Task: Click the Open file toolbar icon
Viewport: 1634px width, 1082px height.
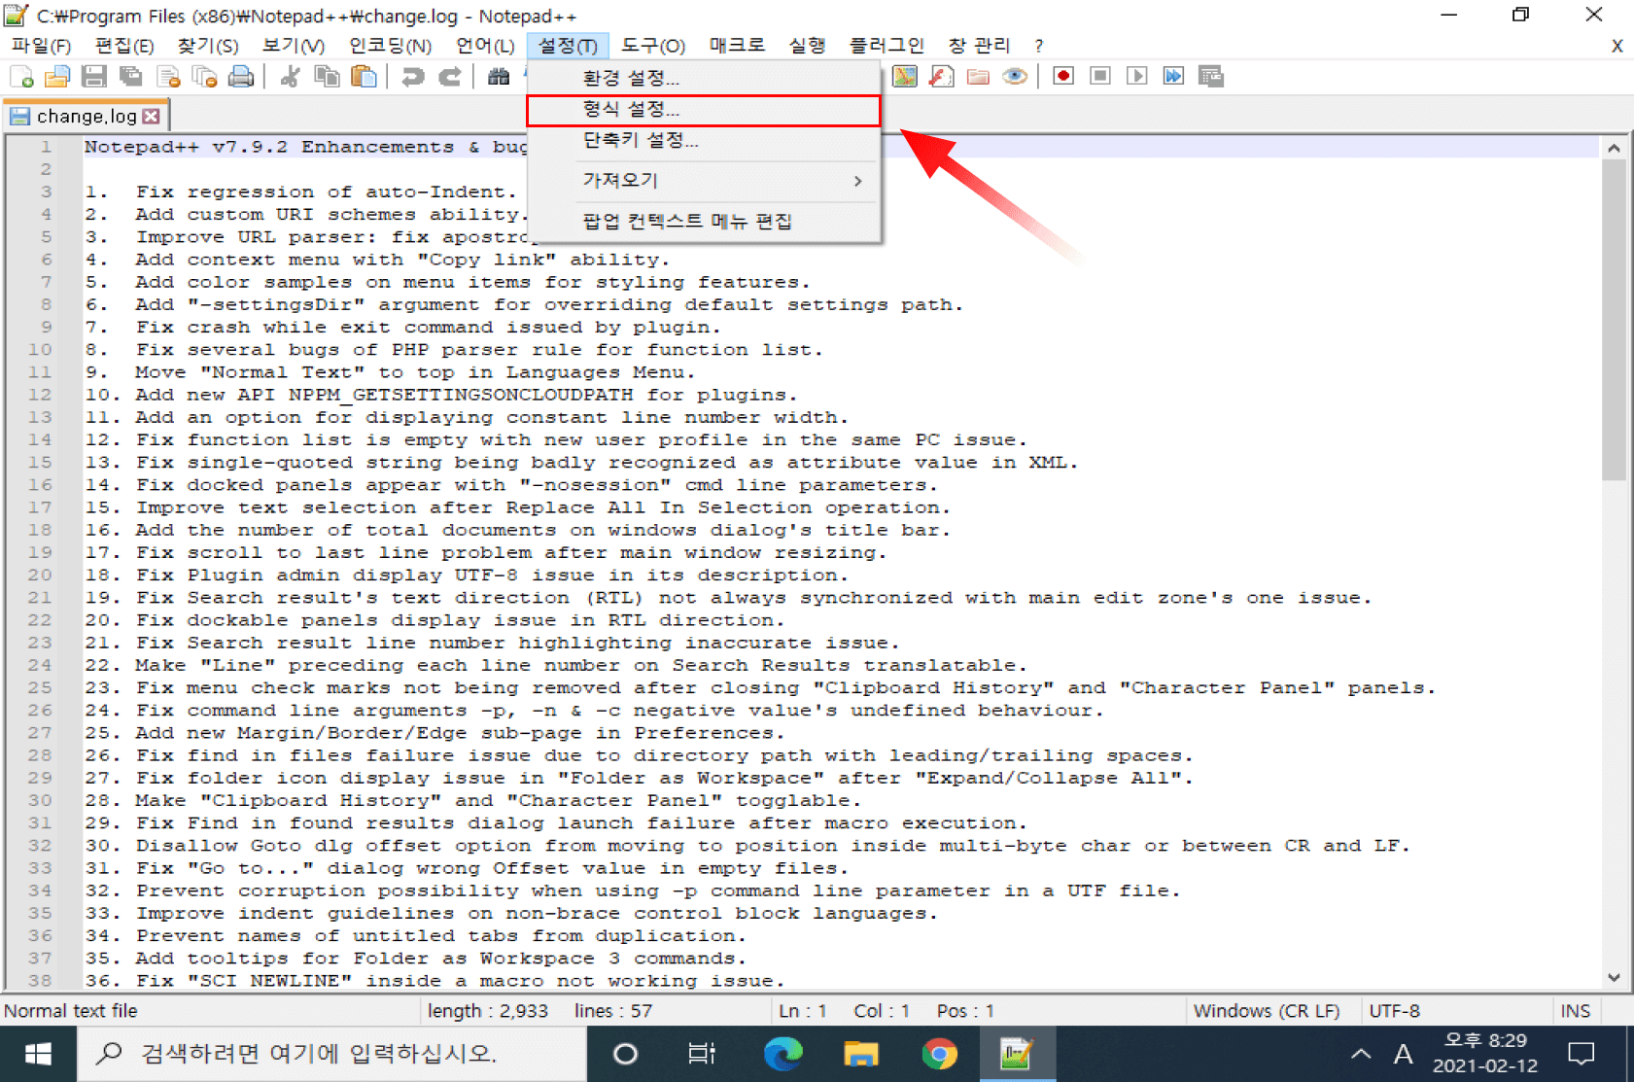Action: 57,77
